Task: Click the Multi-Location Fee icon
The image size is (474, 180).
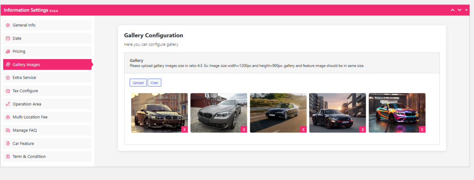Action: tap(8, 117)
